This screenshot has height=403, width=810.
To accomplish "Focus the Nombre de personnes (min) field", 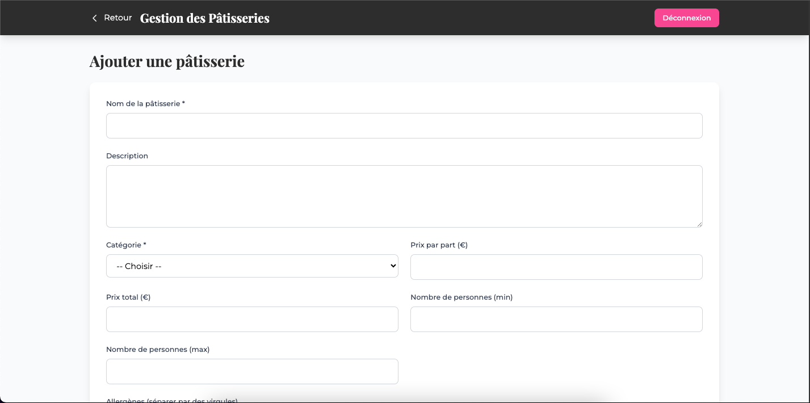I will click(556, 320).
